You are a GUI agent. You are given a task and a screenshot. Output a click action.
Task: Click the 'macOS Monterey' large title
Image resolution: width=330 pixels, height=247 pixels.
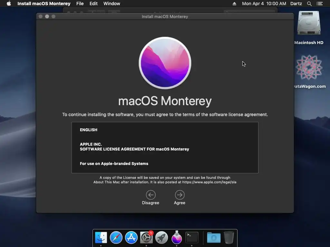coord(165,101)
